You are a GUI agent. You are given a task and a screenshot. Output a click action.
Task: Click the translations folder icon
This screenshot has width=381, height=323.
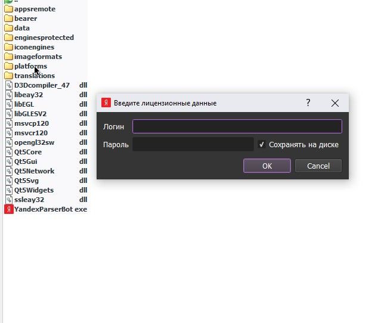click(8, 76)
